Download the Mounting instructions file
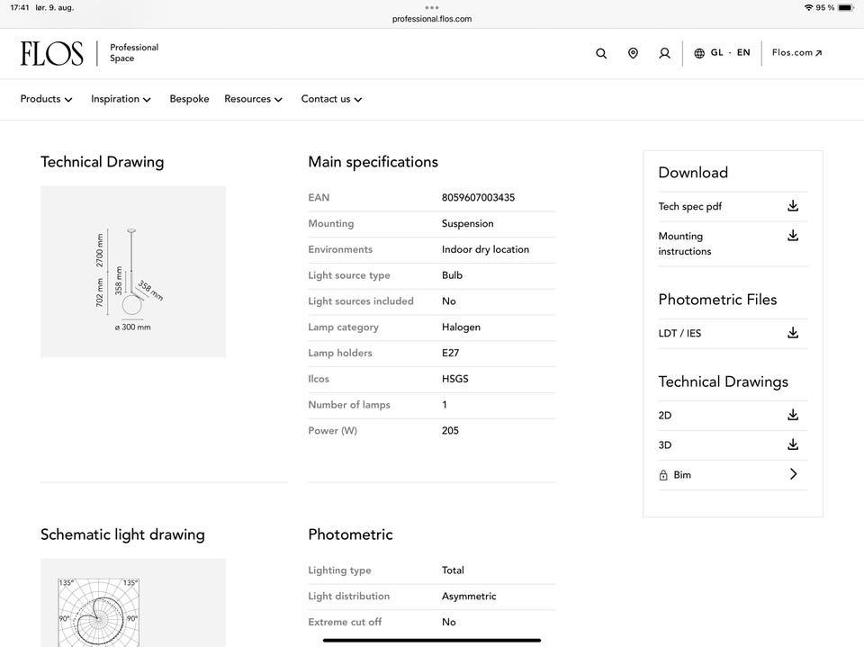Screen dimensions: 864x647 [x=793, y=236]
